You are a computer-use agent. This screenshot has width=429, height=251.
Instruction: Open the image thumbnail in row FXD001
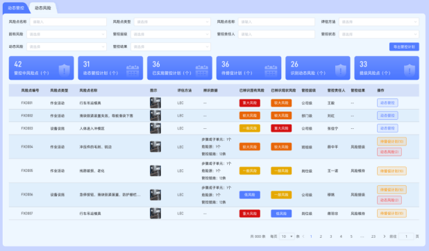pos(155,103)
